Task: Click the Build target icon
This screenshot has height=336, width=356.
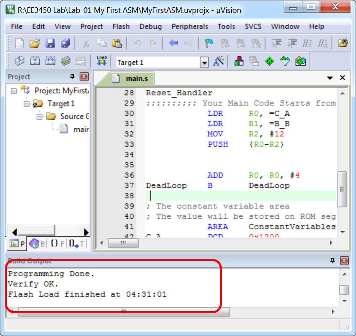Action: click(35, 61)
